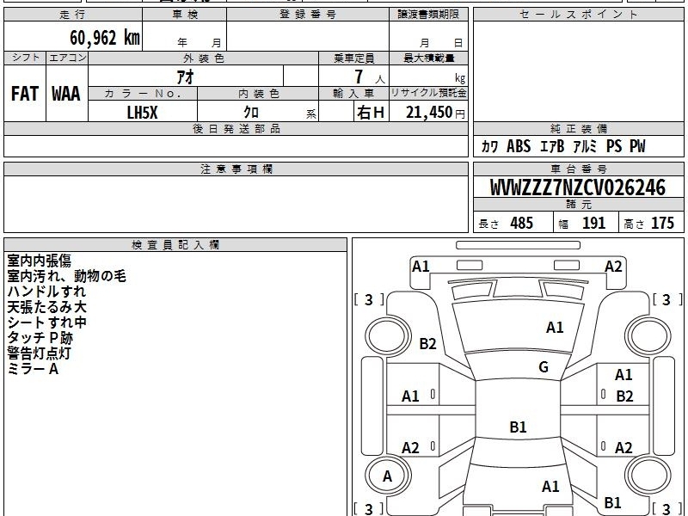
Task: Click the A mark inside the rear-left wheel
Action: 387,476
